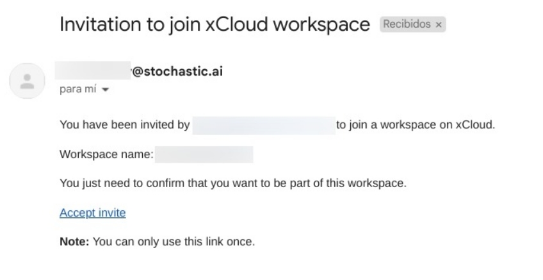Screen dimensions: 543x280
Task: Remove the Recibidos label with its x
Action: coord(439,24)
